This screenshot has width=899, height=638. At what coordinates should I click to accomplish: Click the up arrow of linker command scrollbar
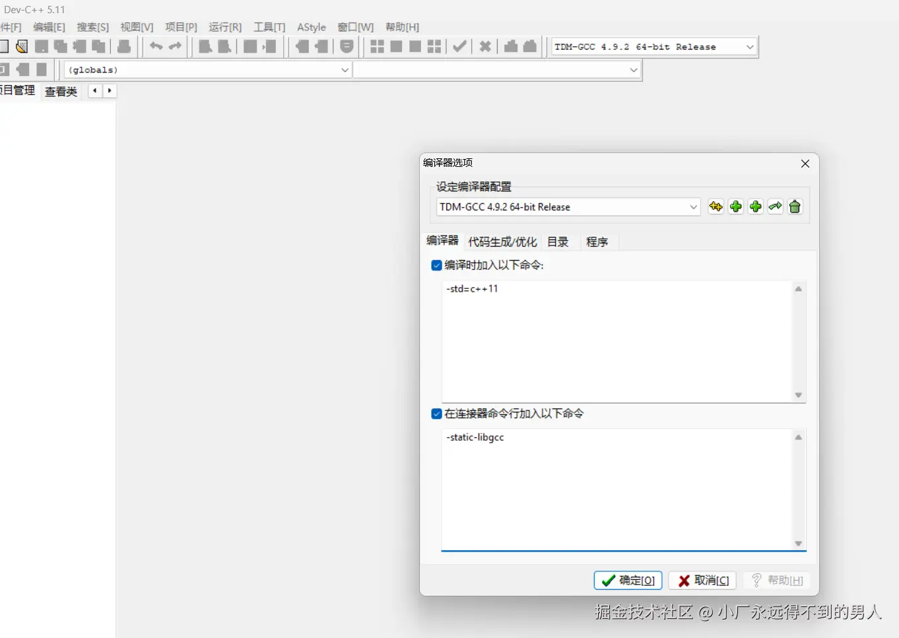pyautogui.click(x=799, y=437)
